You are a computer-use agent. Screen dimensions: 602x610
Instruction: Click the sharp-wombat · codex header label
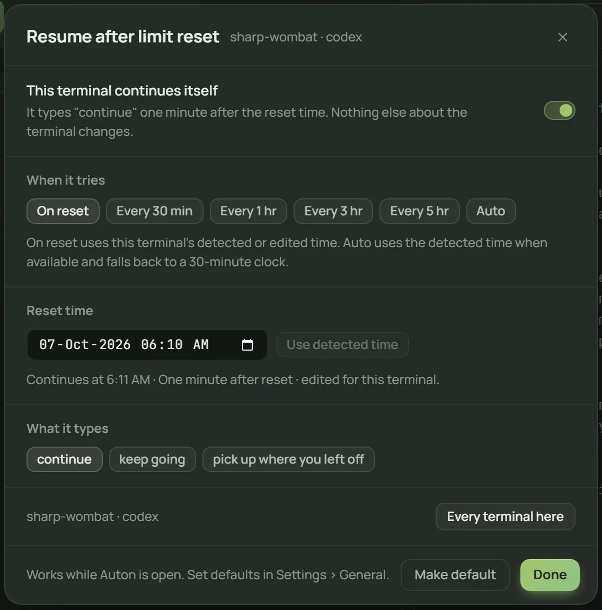pyautogui.click(x=296, y=37)
